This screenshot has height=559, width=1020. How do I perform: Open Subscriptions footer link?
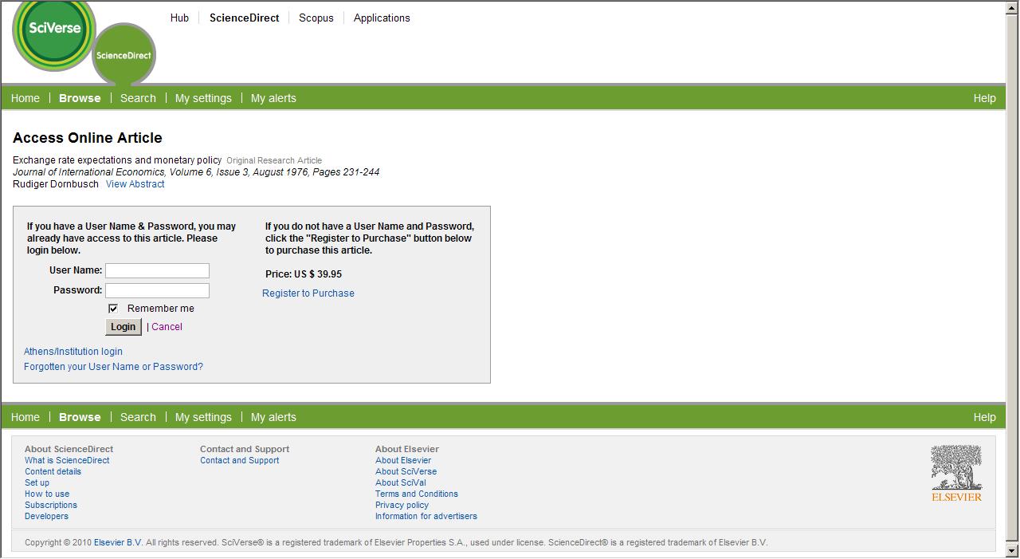click(51, 505)
